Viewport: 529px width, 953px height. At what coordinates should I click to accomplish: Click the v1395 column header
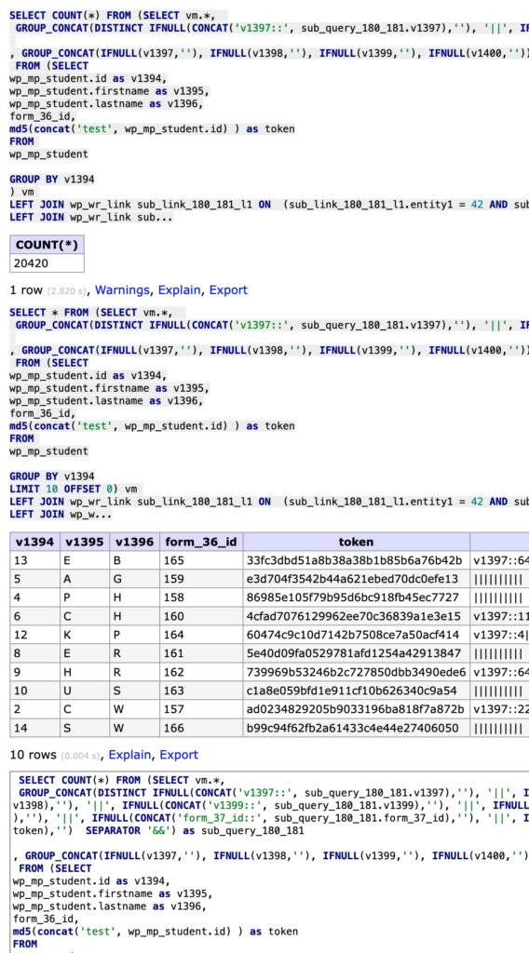[x=85, y=542]
